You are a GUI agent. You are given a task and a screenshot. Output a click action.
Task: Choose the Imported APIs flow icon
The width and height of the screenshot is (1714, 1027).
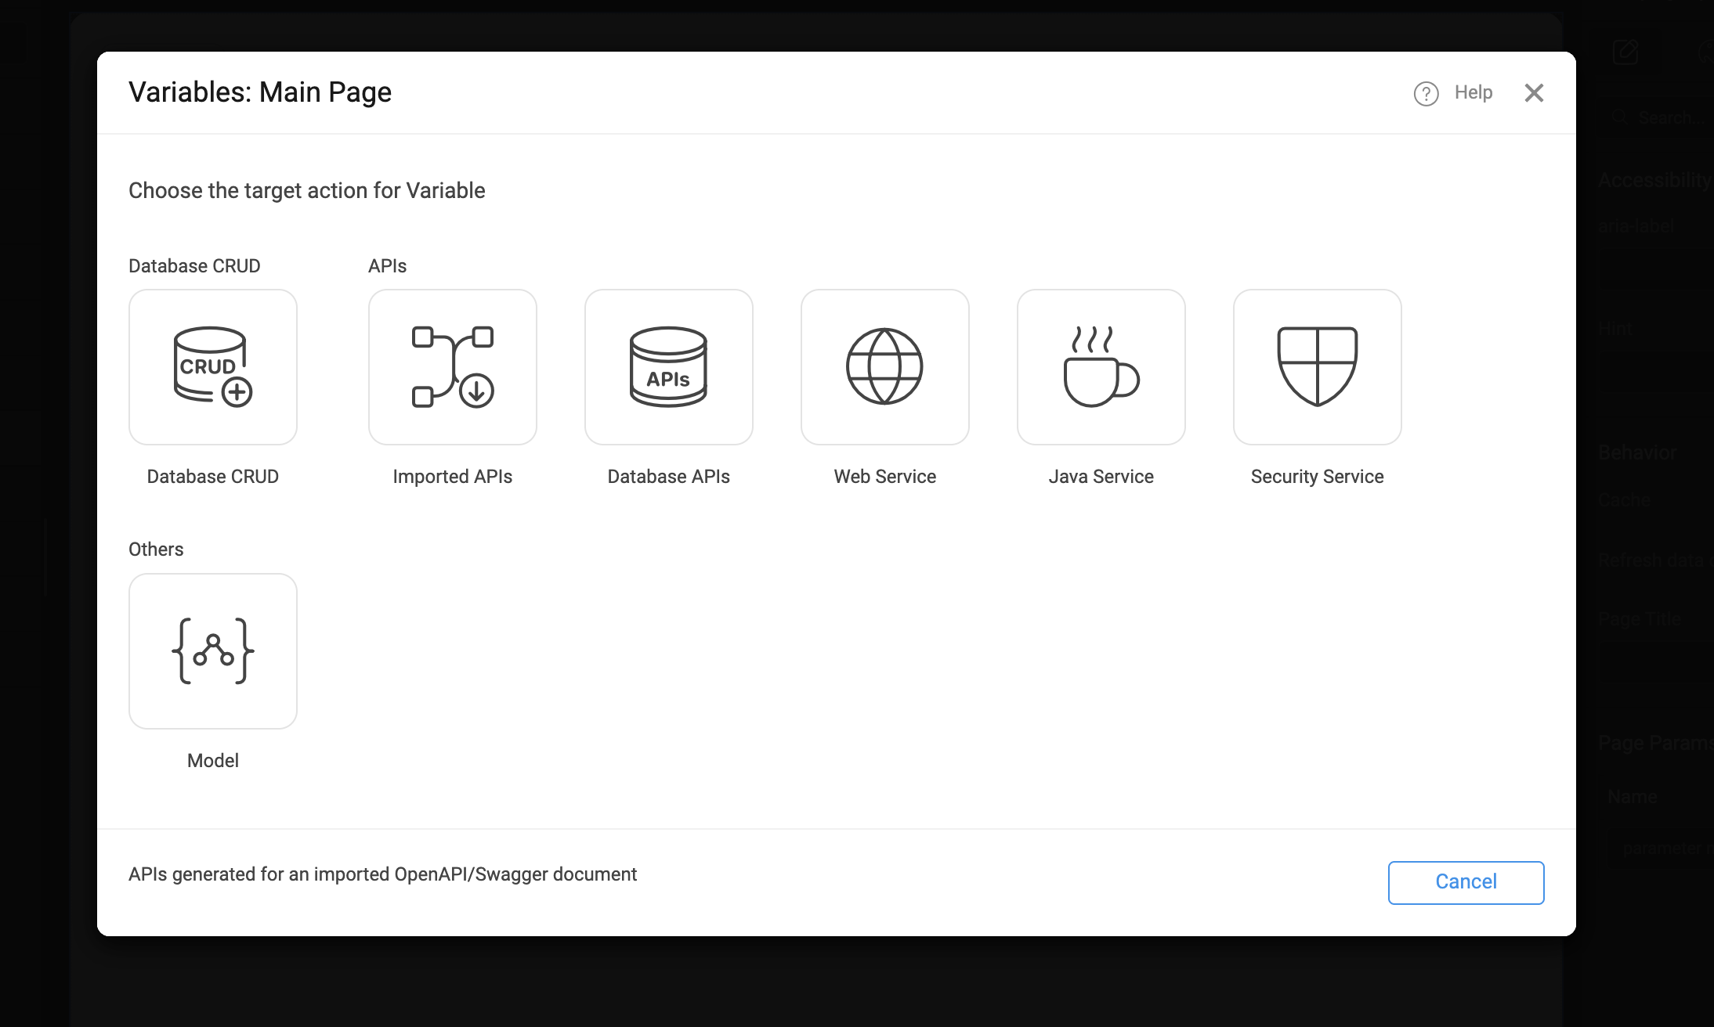pyautogui.click(x=452, y=366)
